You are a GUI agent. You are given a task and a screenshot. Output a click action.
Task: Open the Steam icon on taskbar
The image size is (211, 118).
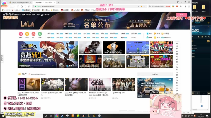pyautogui.click(x=62, y=116)
